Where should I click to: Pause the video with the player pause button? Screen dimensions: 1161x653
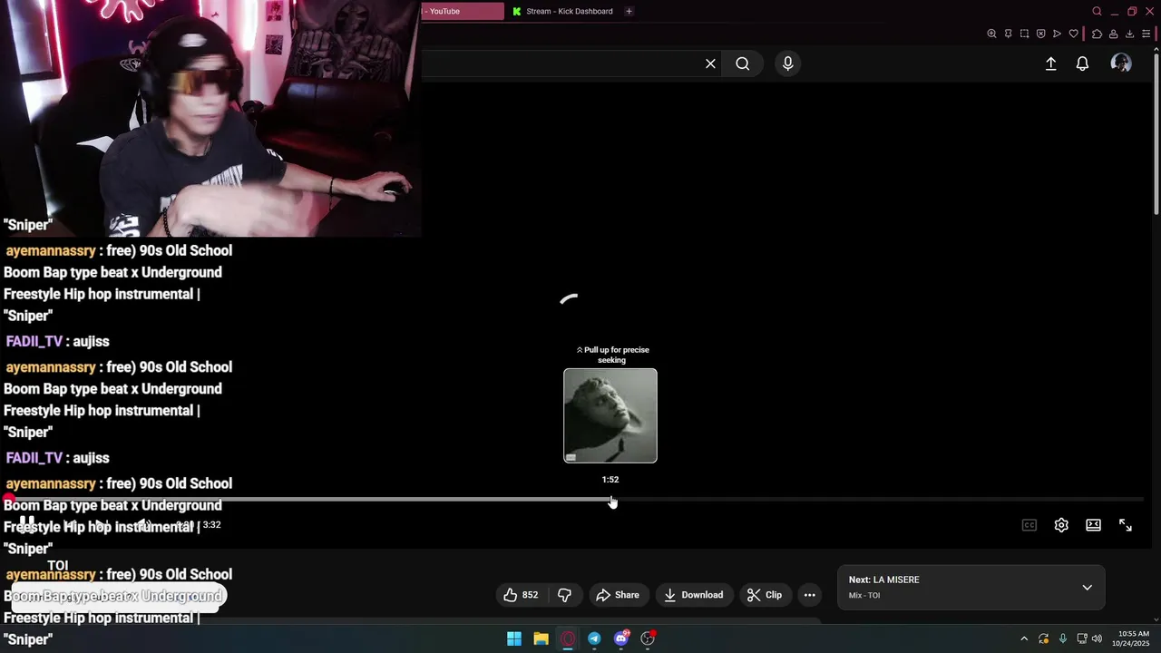coord(27,524)
